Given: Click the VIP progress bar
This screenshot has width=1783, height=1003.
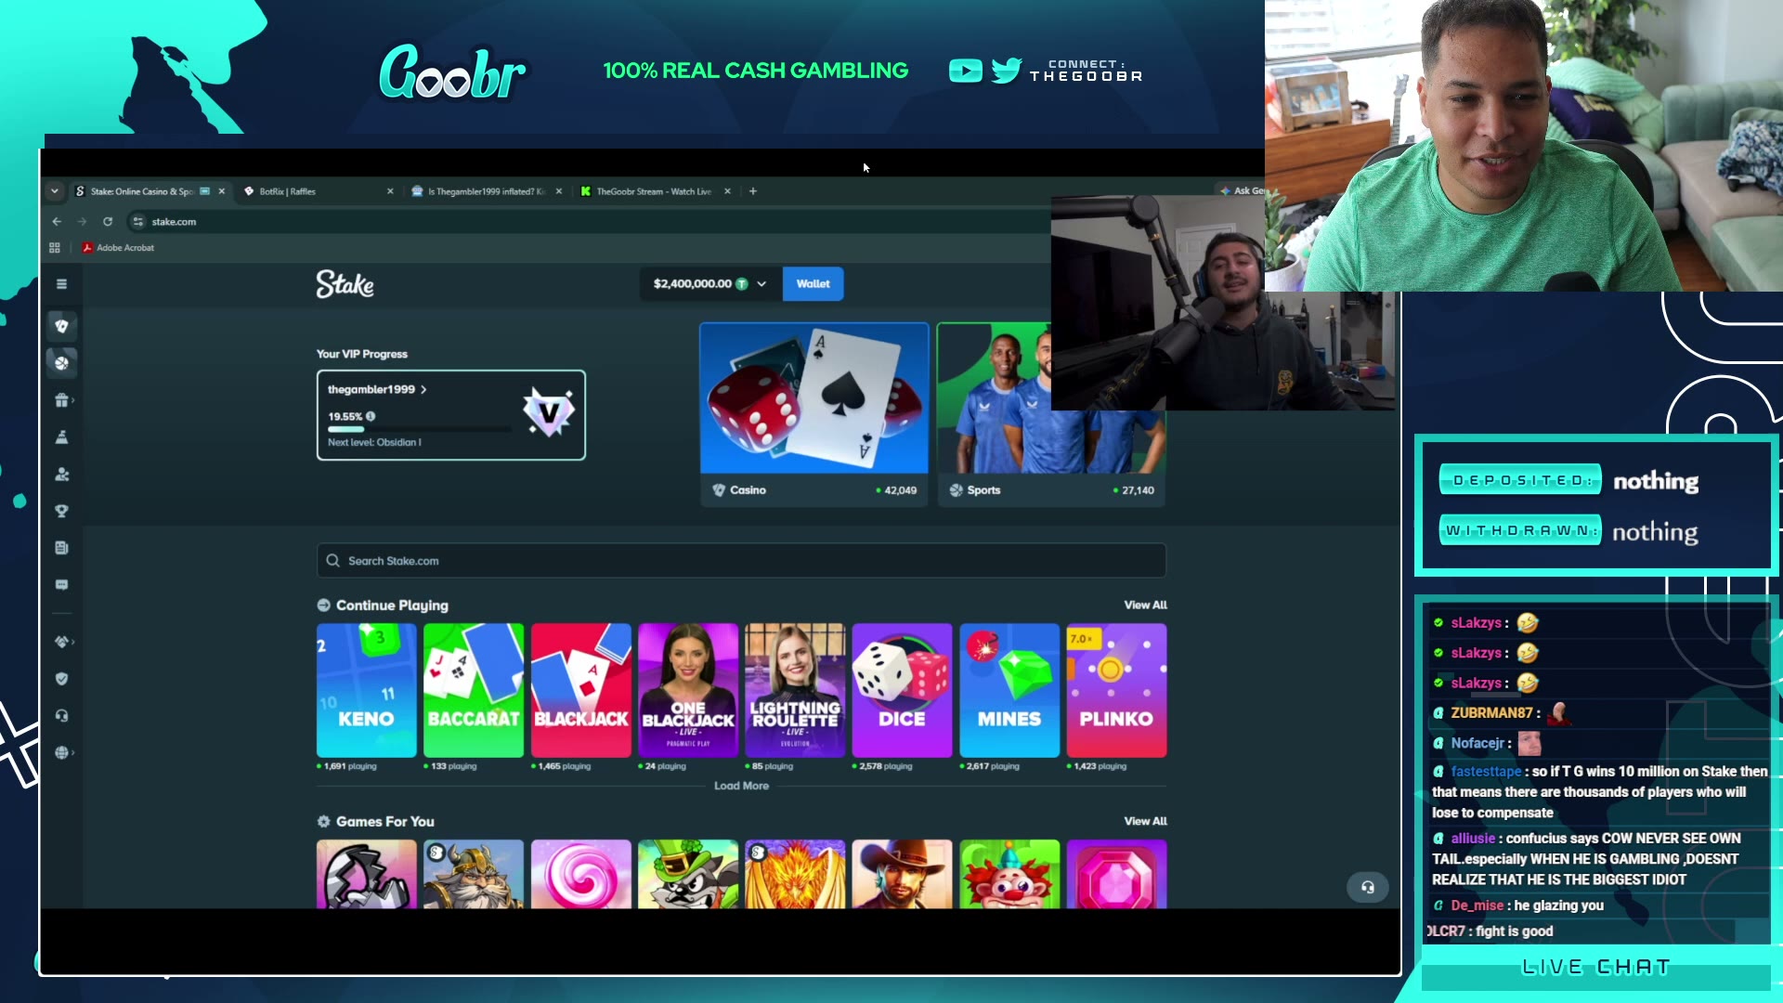Looking at the screenshot, I should [419, 429].
